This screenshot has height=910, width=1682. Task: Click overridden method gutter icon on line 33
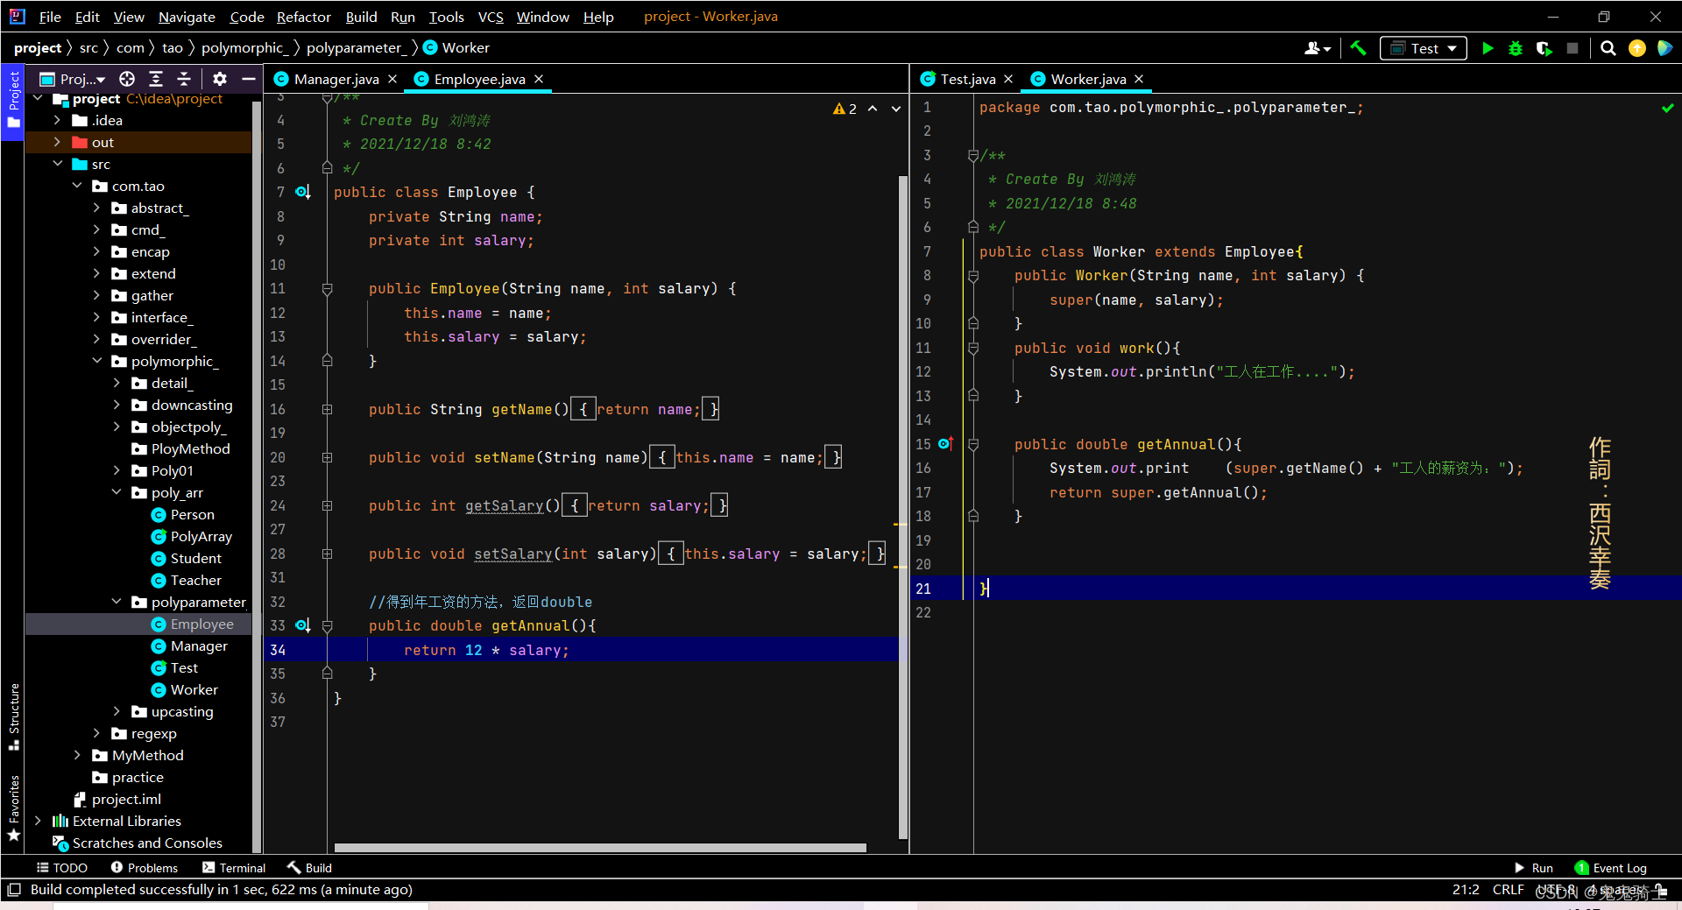[302, 625]
